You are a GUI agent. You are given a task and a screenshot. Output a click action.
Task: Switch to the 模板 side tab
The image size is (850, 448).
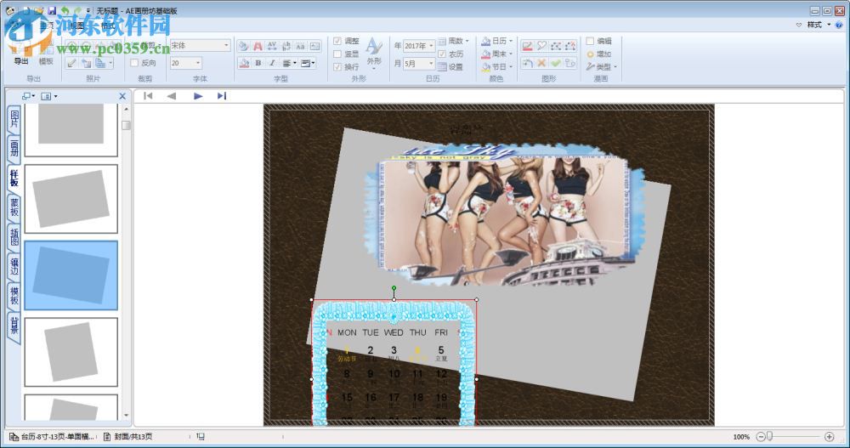click(14, 296)
